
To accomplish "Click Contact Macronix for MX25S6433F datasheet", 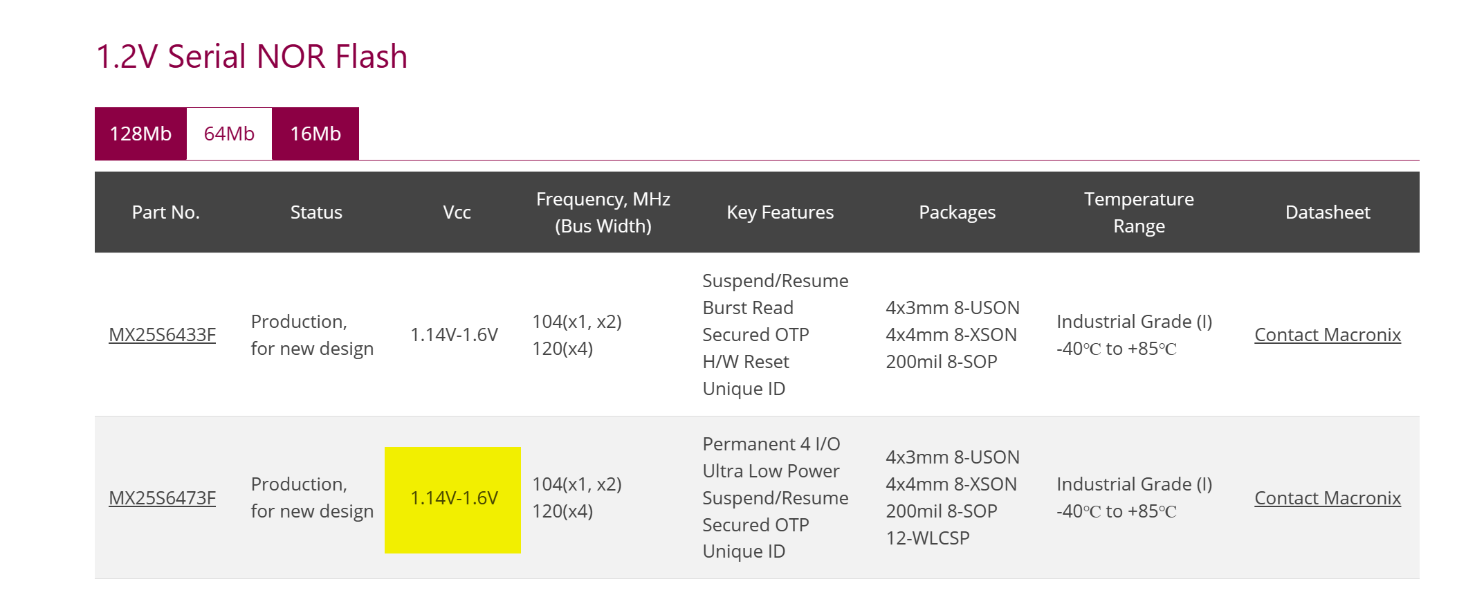I will pos(1327,335).
